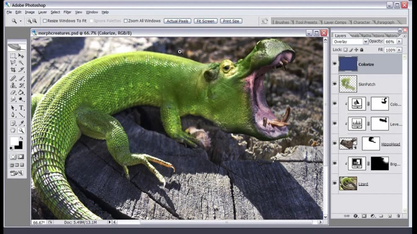Select the Slice tool
The image size is (417, 234).
[x=21, y=69]
